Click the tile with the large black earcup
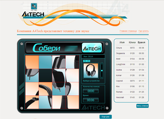This screenshot has height=119, width=164. pyautogui.click(x=59, y=75)
